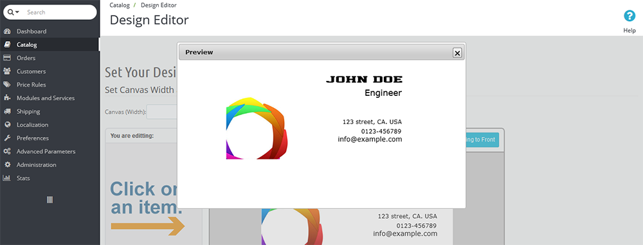Click the Stats bar chart icon
The width and height of the screenshot is (643, 245).
[7, 178]
